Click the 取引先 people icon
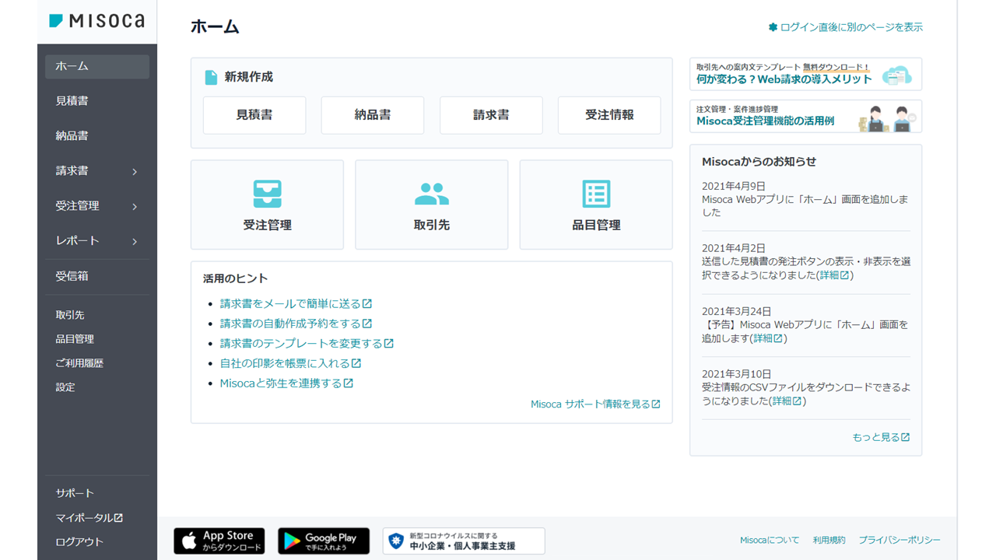 point(432,194)
